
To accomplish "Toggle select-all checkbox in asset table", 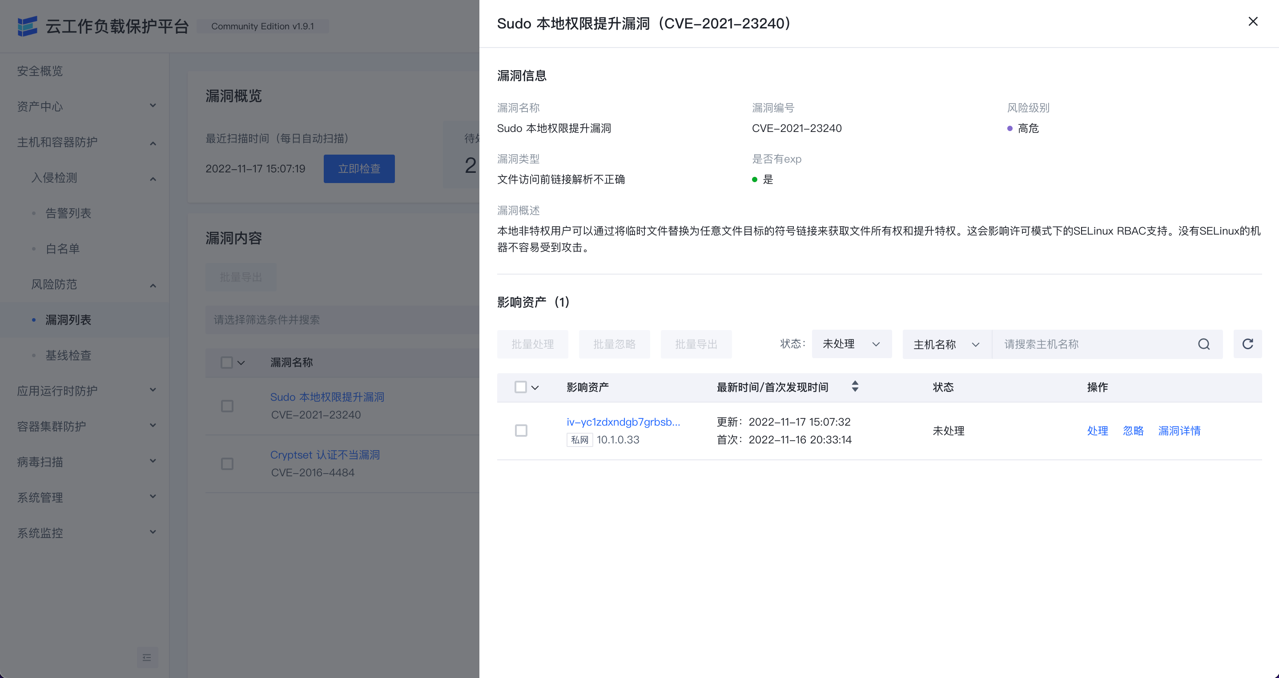I will (x=520, y=387).
